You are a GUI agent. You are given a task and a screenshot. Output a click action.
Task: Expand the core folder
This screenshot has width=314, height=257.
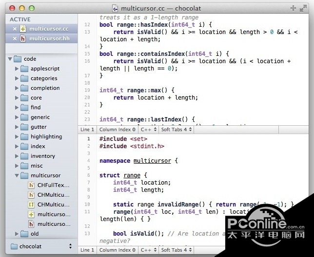point(17,98)
